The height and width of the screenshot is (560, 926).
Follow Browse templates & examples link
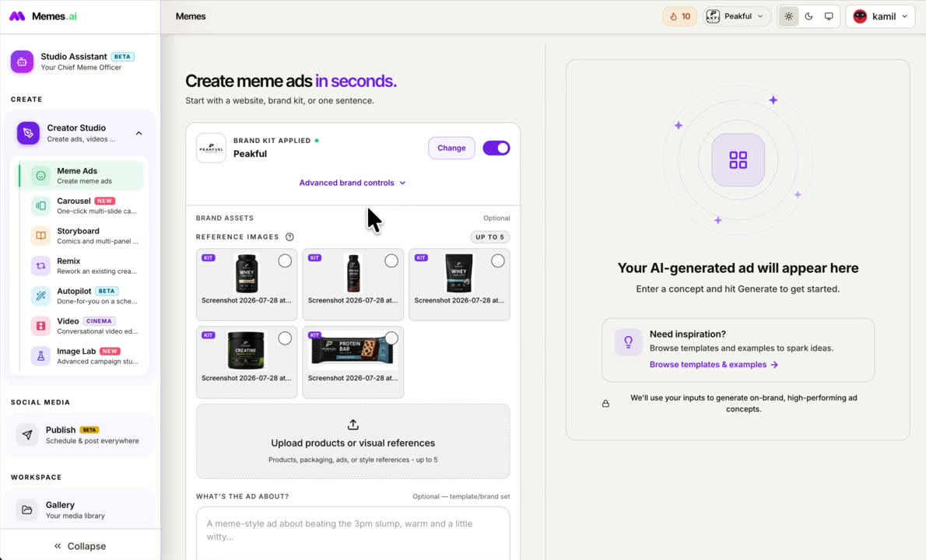[x=714, y=365]
